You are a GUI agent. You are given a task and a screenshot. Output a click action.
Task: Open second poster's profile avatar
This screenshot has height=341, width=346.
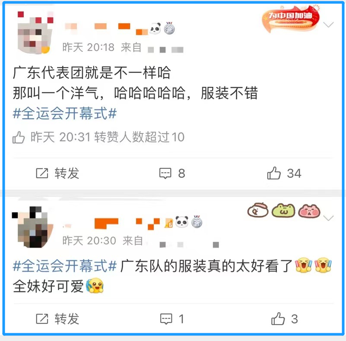coord(33,227)
